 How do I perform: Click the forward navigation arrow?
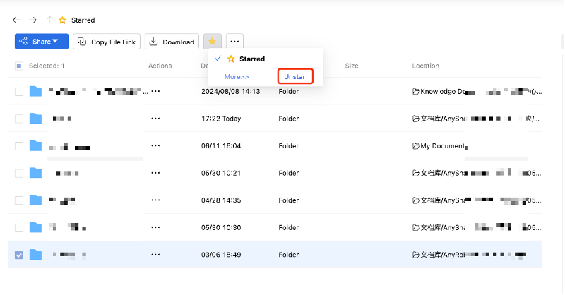click(33, 20)
